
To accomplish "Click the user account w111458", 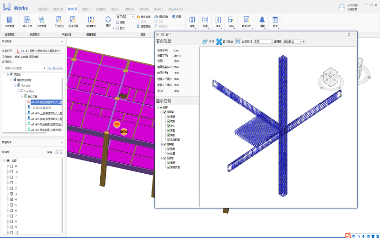I will point(352,5).
